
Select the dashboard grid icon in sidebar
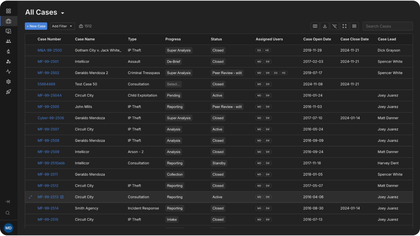[8, 11]
